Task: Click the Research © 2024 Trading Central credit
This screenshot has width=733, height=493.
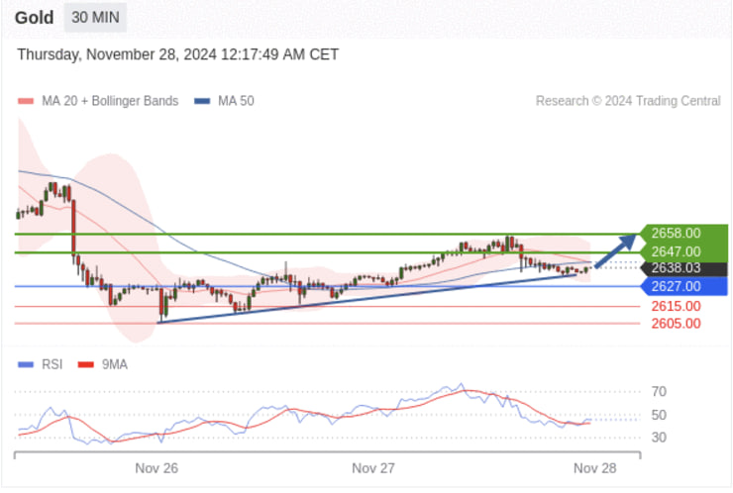Action: click(628, 101)
